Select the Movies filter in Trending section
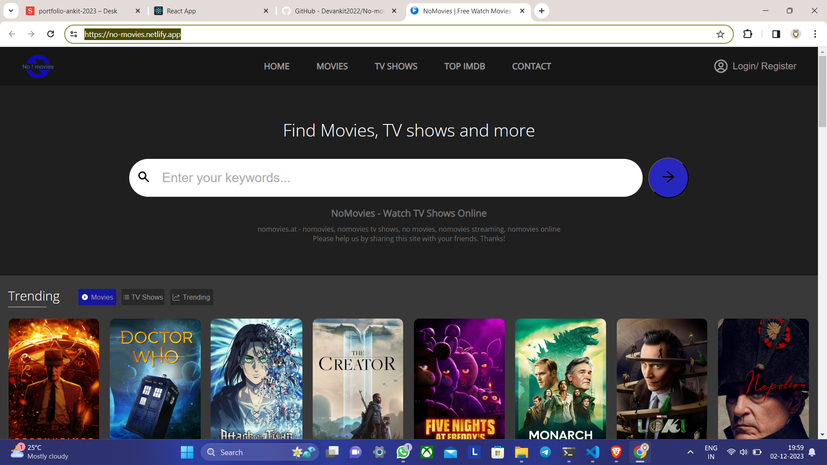 [x=97, y=297]
